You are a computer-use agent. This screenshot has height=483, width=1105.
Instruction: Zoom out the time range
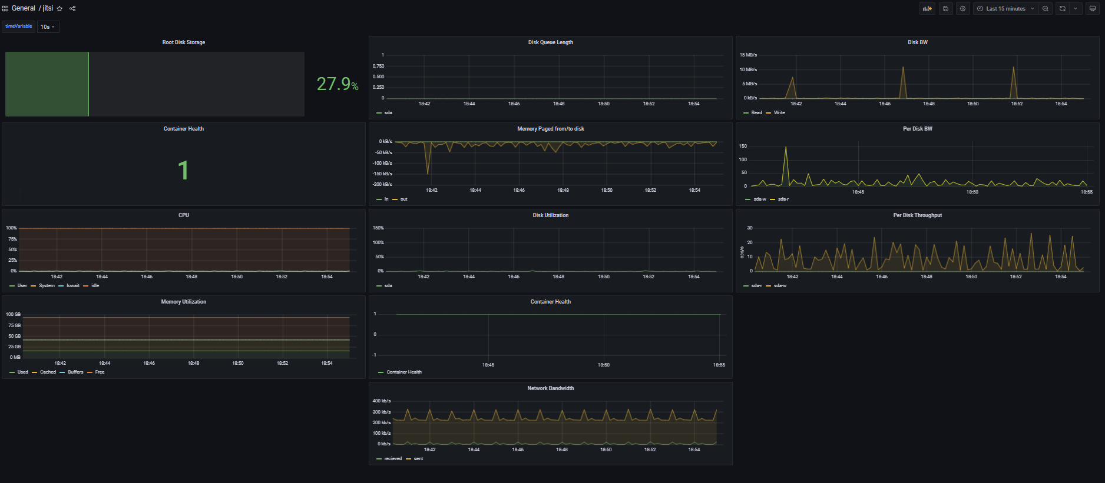(1046, 9)
